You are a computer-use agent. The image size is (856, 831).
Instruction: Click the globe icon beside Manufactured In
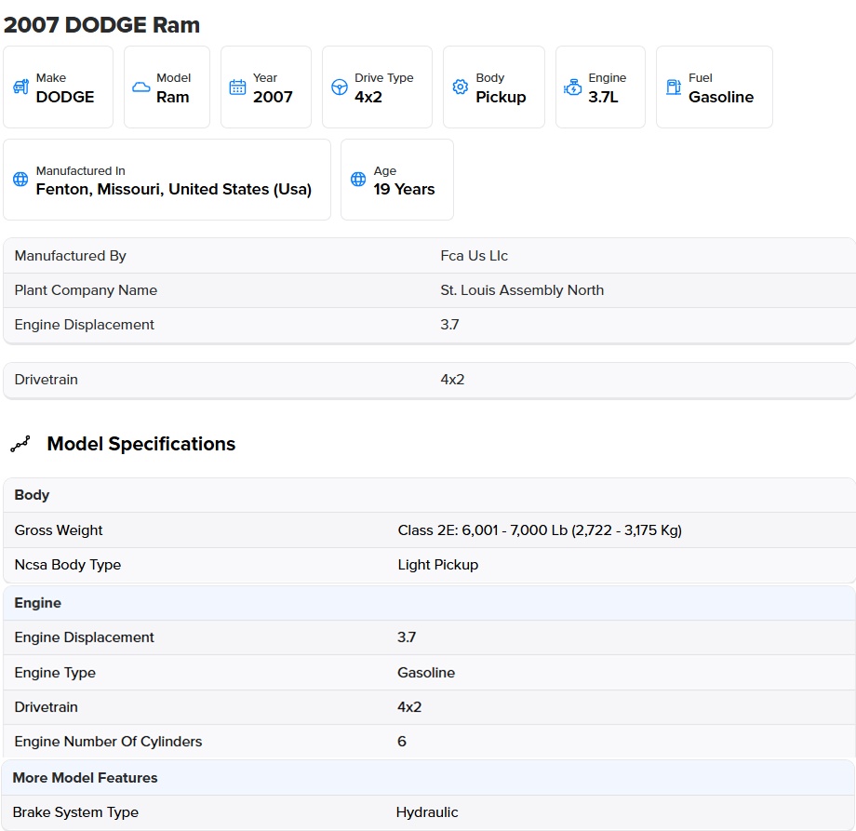(x=20, y=179)
